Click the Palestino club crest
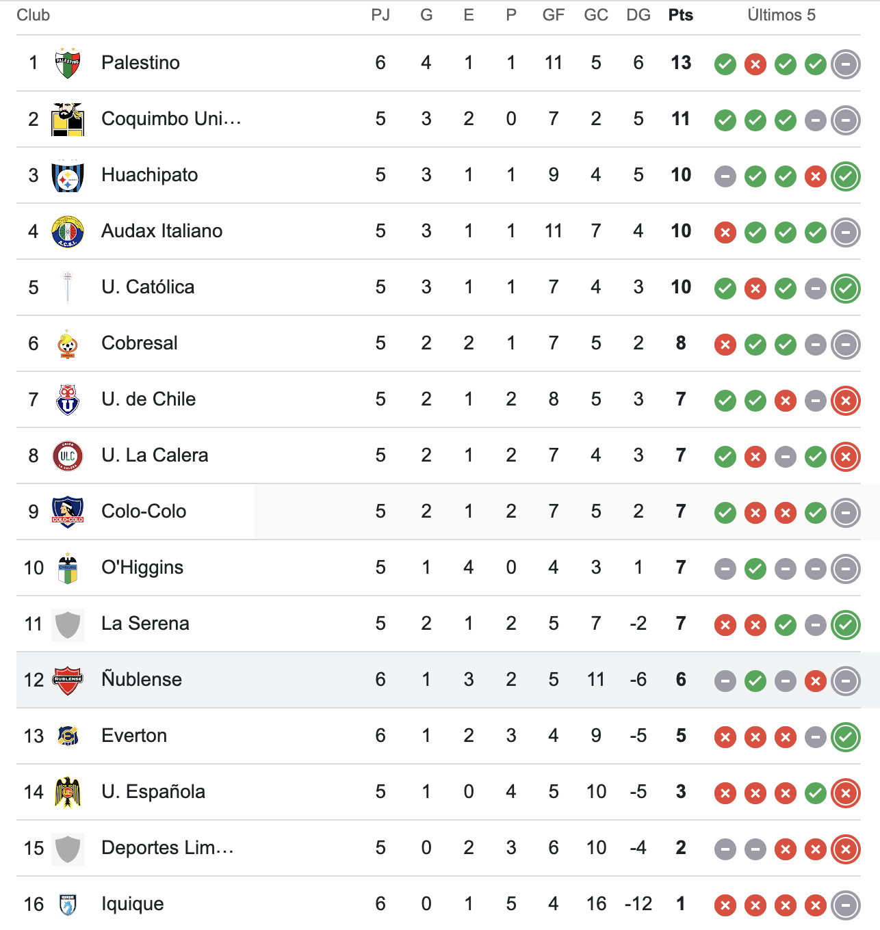Image resolution: width=880 pixels, height=930 pixels. pyautogui.click(x=68, y=64)
